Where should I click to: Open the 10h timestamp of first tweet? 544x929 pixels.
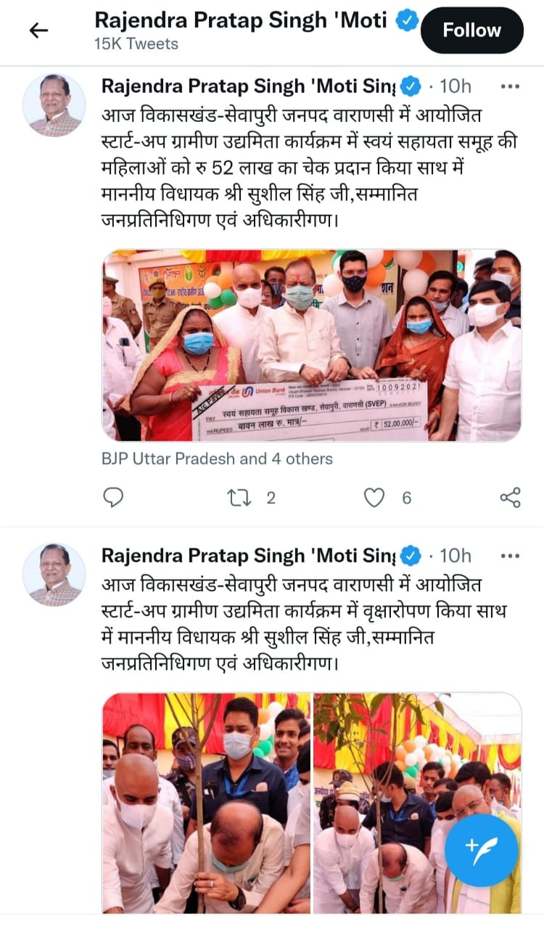click(456, 87)
